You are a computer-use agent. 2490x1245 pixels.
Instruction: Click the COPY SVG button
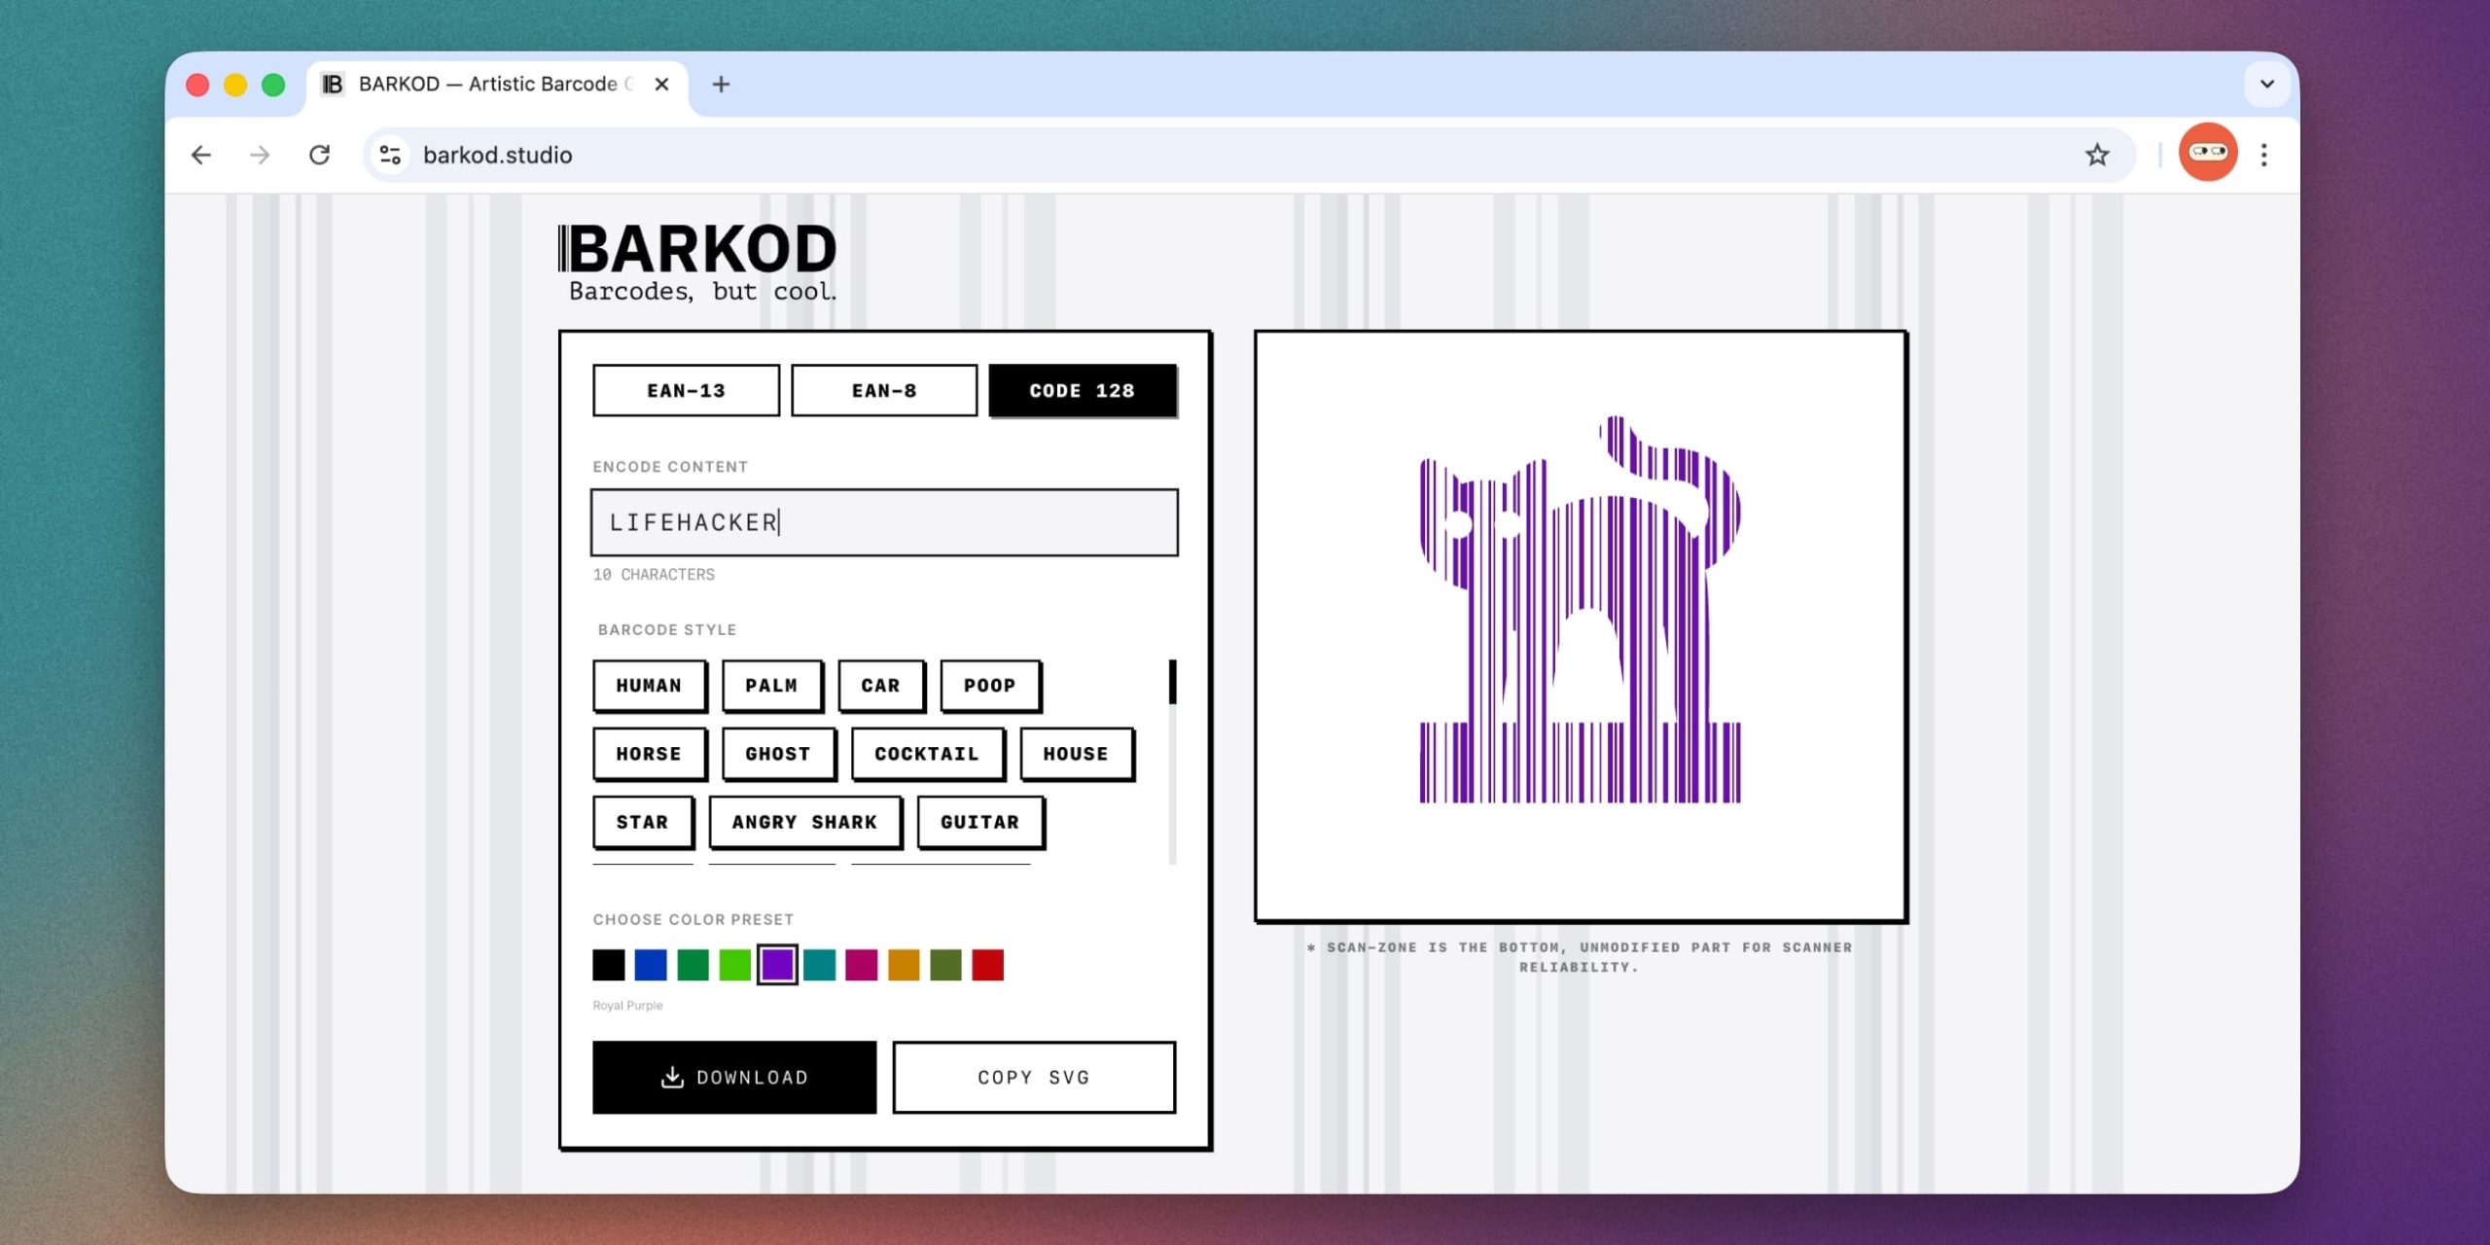1034,1078
